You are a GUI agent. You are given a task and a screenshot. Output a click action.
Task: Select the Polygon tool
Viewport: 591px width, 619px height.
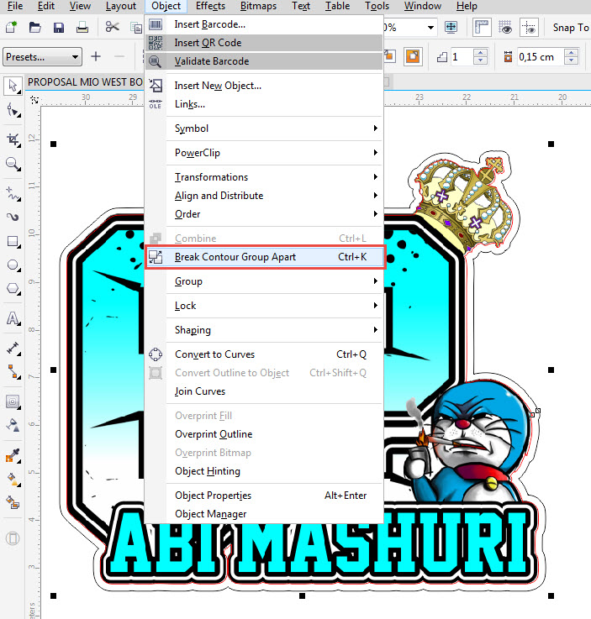coord(13,289)
